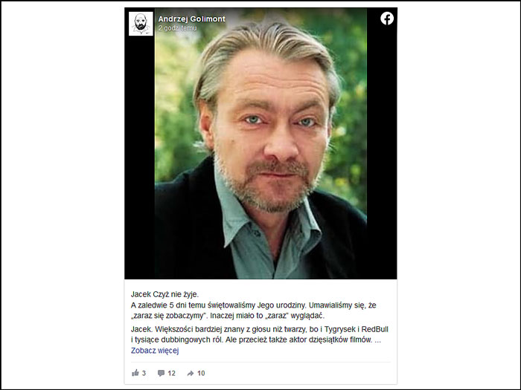521x390 pixels.
Task: Click the 'zaraz się zobaczymy' quote line
Action: (228, 316)
